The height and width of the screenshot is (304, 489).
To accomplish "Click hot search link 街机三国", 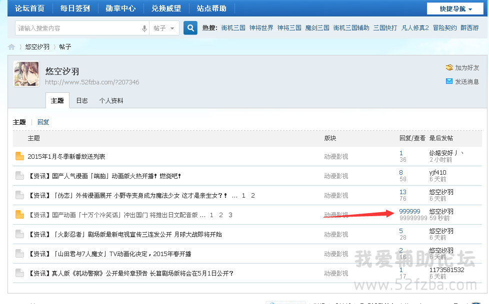I will [233, 28].
